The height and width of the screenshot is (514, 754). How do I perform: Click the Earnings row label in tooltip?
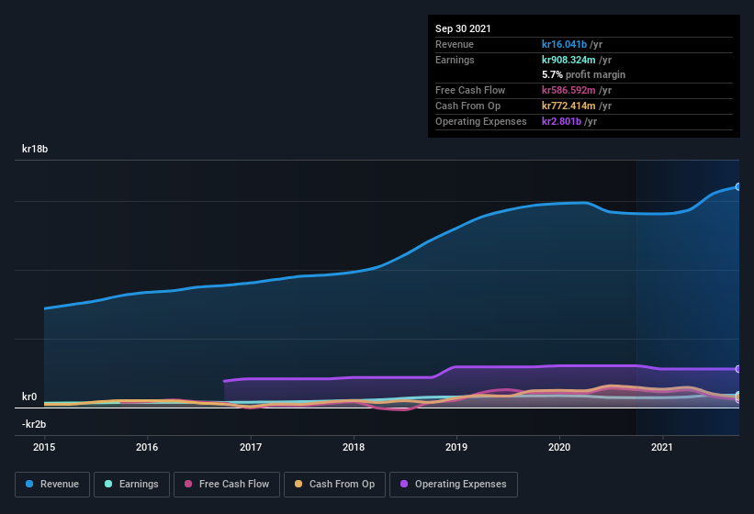pyautogui.click(x=455, y=60)
